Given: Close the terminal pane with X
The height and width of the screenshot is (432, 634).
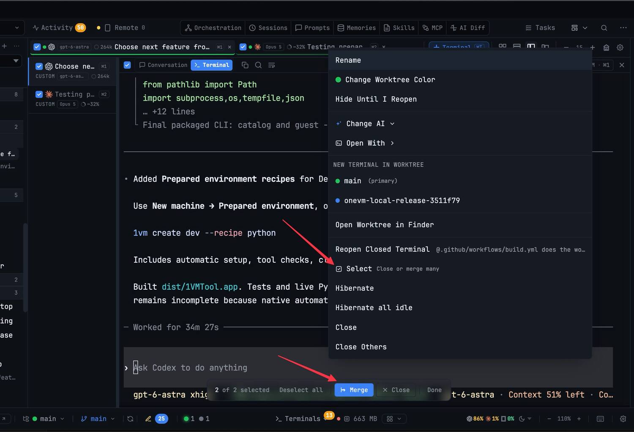Looking at the screenshot, I should tap(622, 65).
